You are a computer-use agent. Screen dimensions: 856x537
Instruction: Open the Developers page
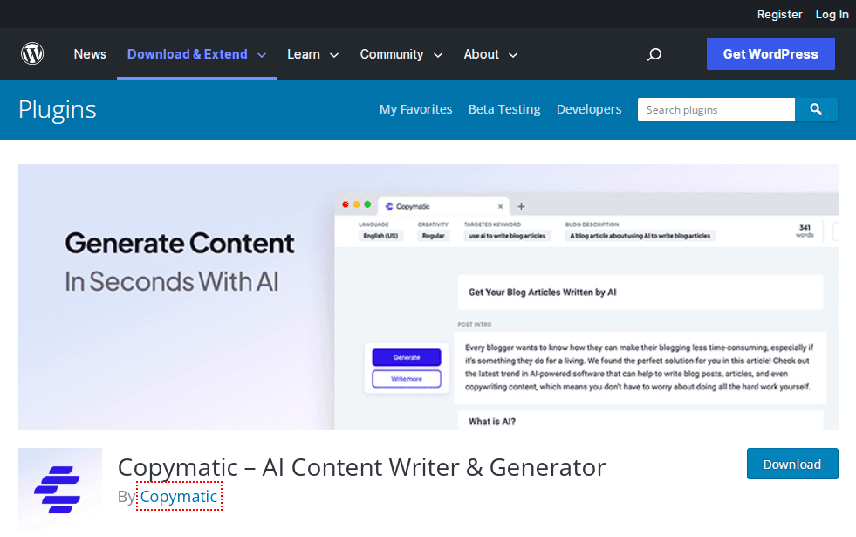click(589, 109)
